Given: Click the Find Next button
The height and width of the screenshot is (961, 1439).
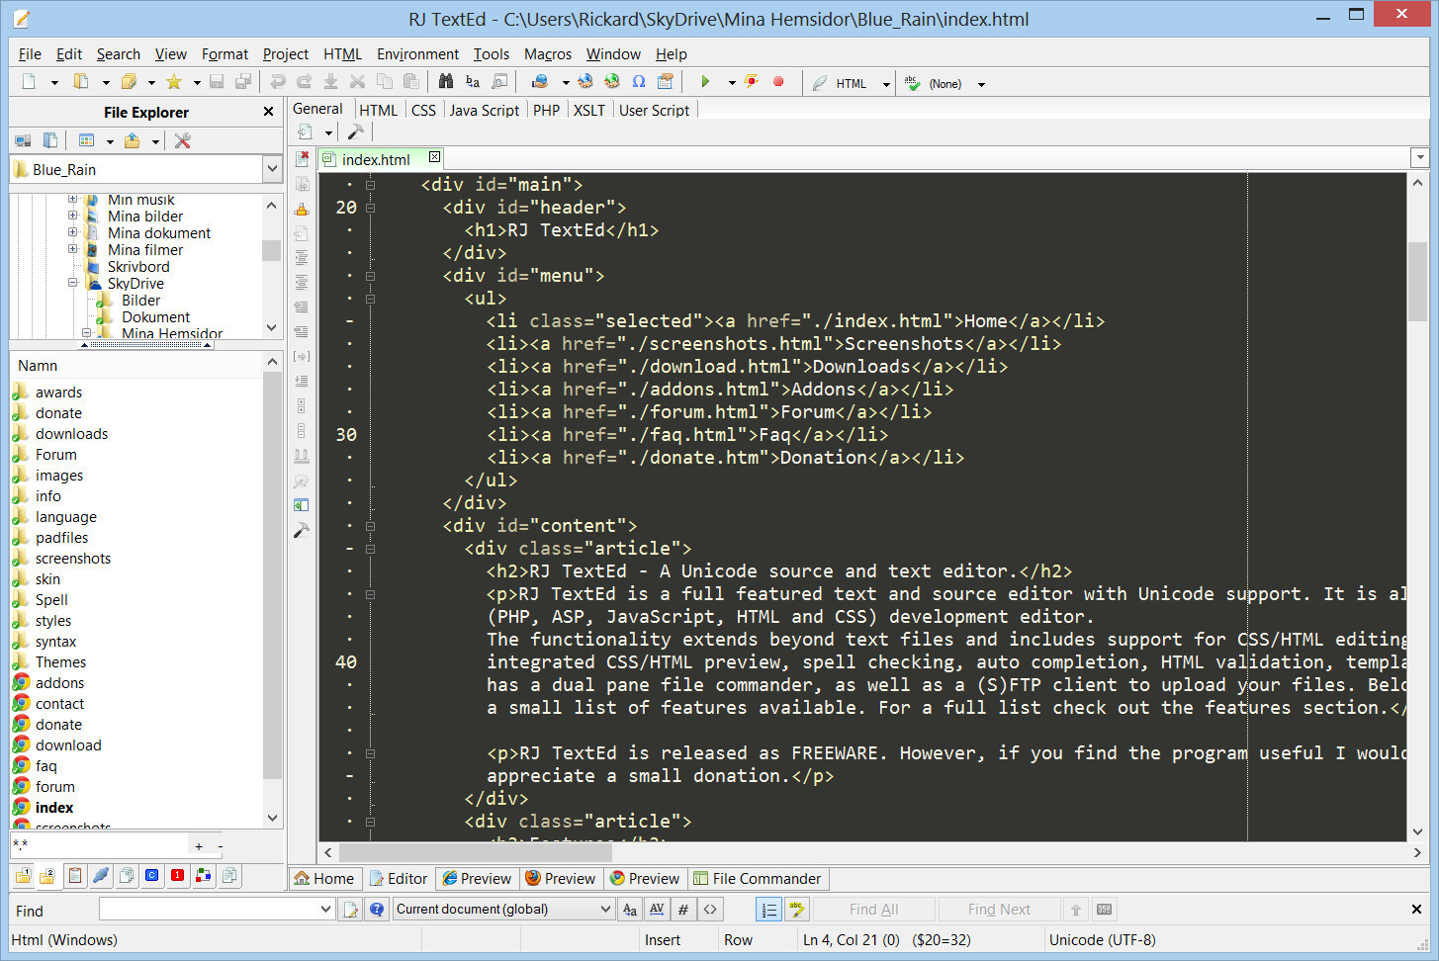Looking at the screenshot, I should 999,910.
